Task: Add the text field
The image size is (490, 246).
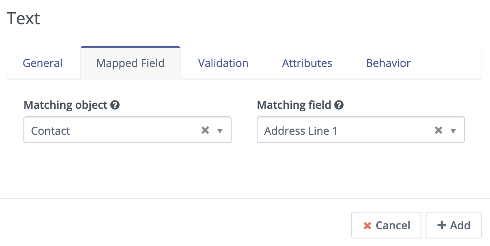Action: click(454, 225)
